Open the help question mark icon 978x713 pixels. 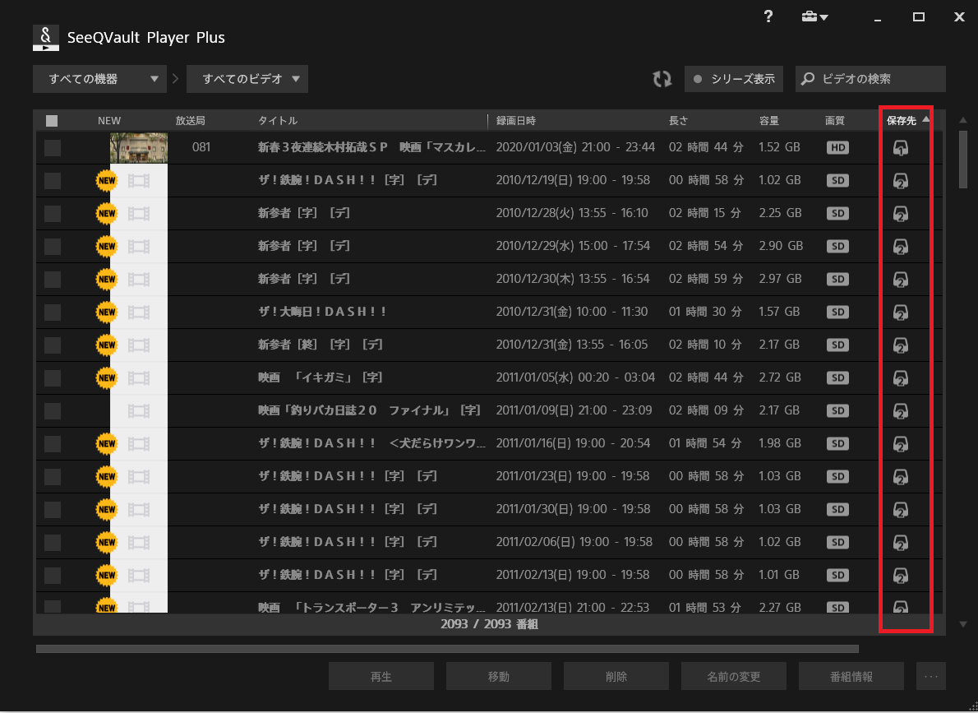pyautogui.click(x=768, y=17)
